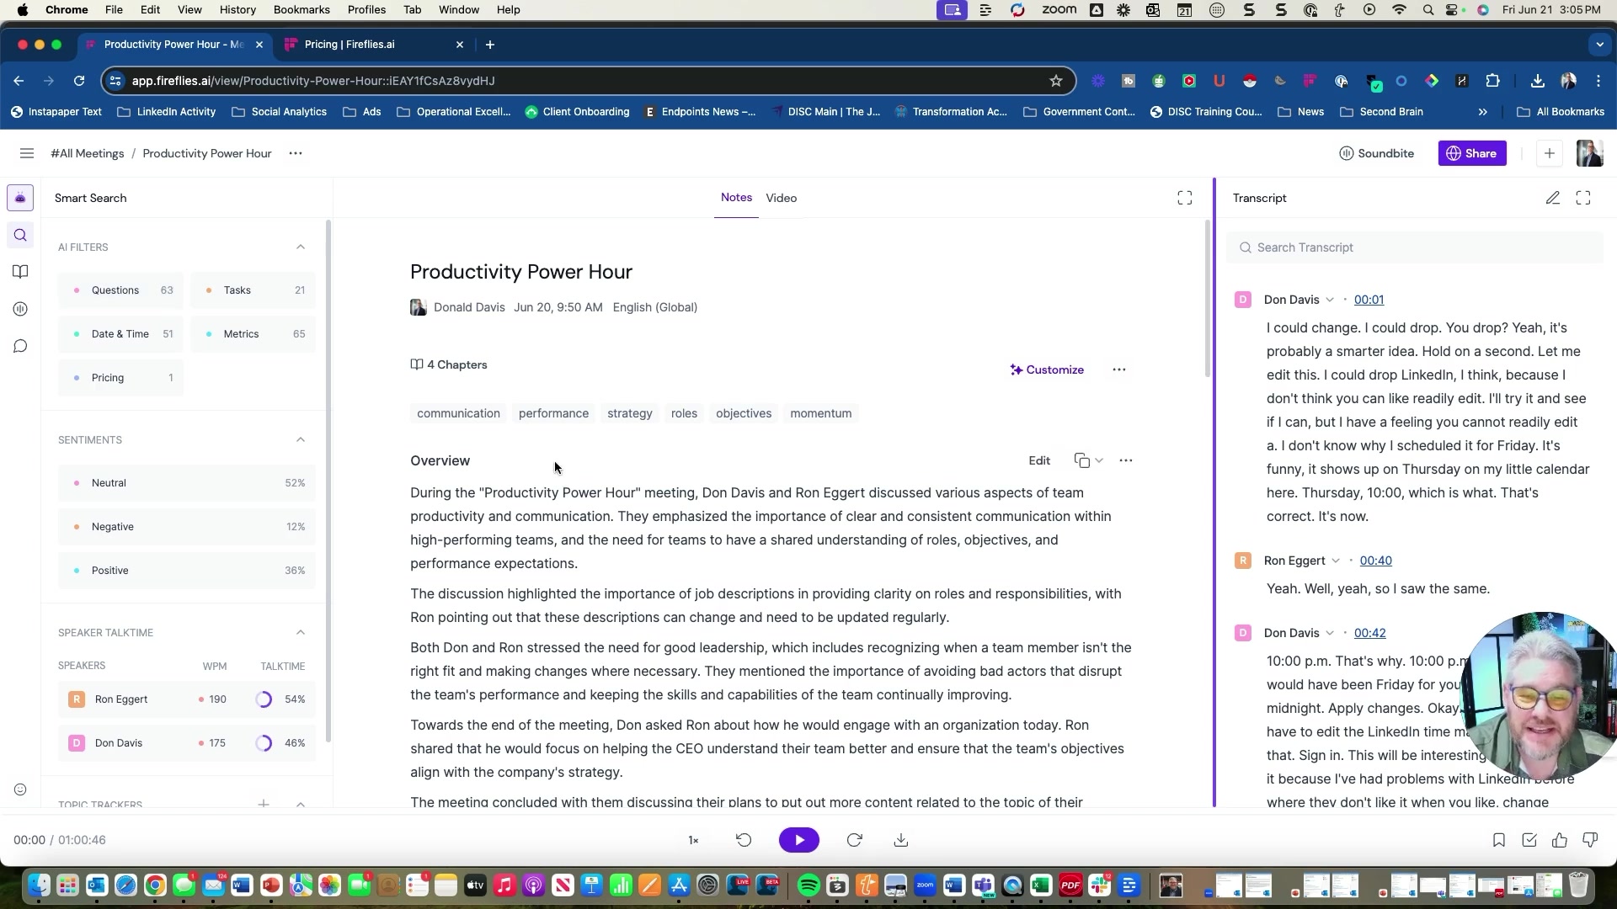Reload the page in Chrome
Image resolution: width=1617 pixels, height=909 pixels.
[79, 81]
